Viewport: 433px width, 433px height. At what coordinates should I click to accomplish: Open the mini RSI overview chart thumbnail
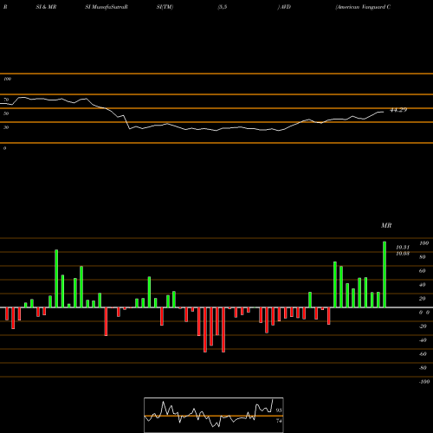pyautogui.click(x=214, y=415)
